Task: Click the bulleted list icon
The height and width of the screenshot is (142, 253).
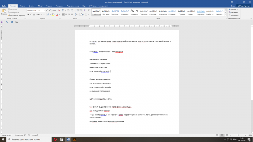Action: click(x=63, y=10)
